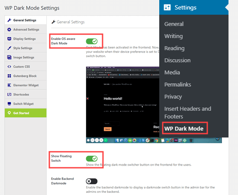Click the wrench icon beside General Settings tab
Viewport: 238px width, 195px height.
[9, 20]
